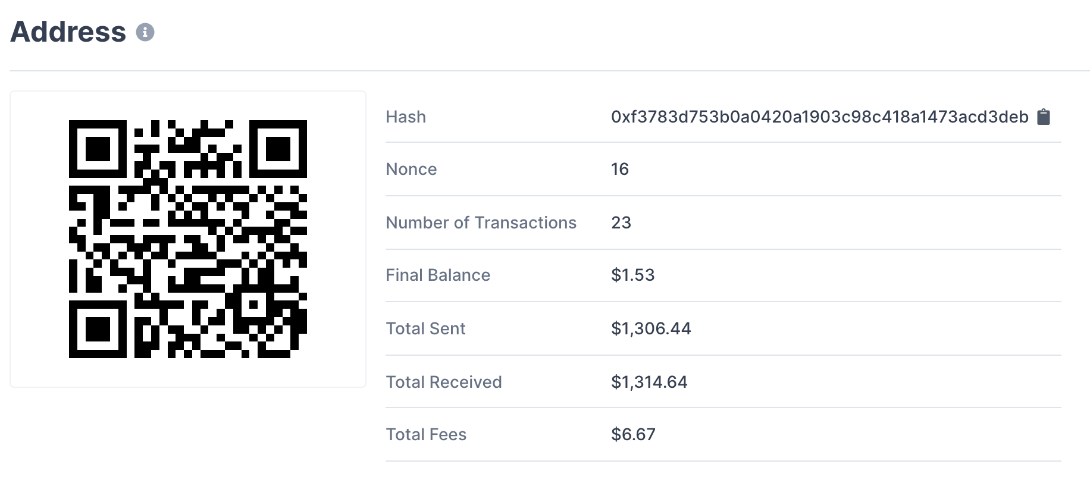The height and width of the screenshot is (489, 1090).
Task: Click bottom-left finder square of QR code
Action: coord(98,329)
